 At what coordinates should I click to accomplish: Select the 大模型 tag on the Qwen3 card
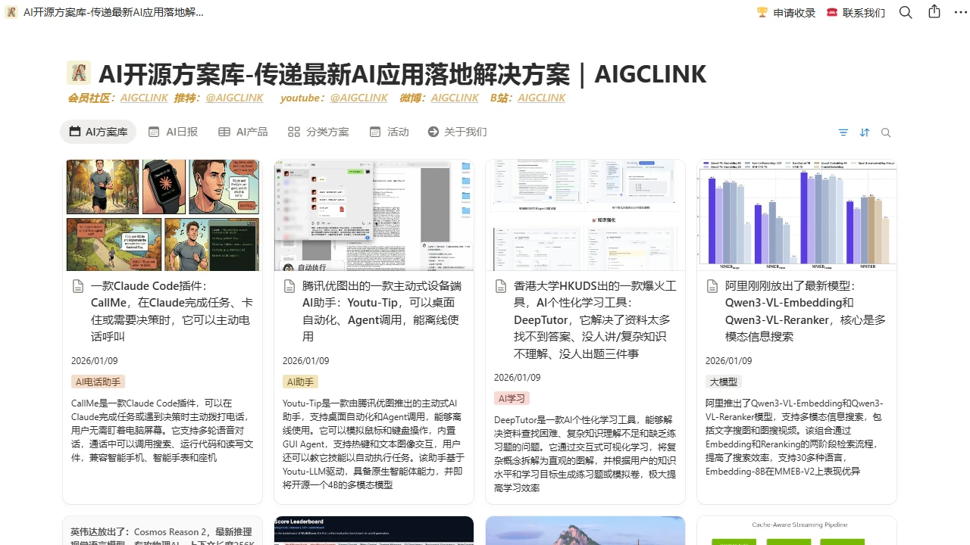[722, 381]
